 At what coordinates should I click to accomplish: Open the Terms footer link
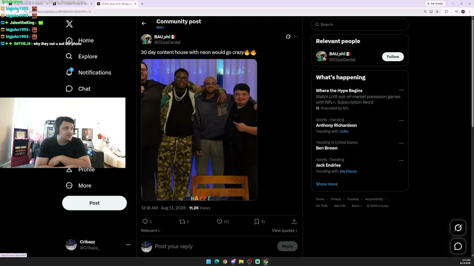pos(320,199)
